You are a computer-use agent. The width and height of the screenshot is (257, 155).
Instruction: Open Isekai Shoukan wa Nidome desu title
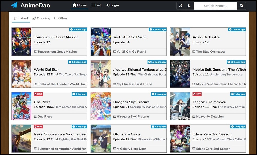[x=60, y=134]
